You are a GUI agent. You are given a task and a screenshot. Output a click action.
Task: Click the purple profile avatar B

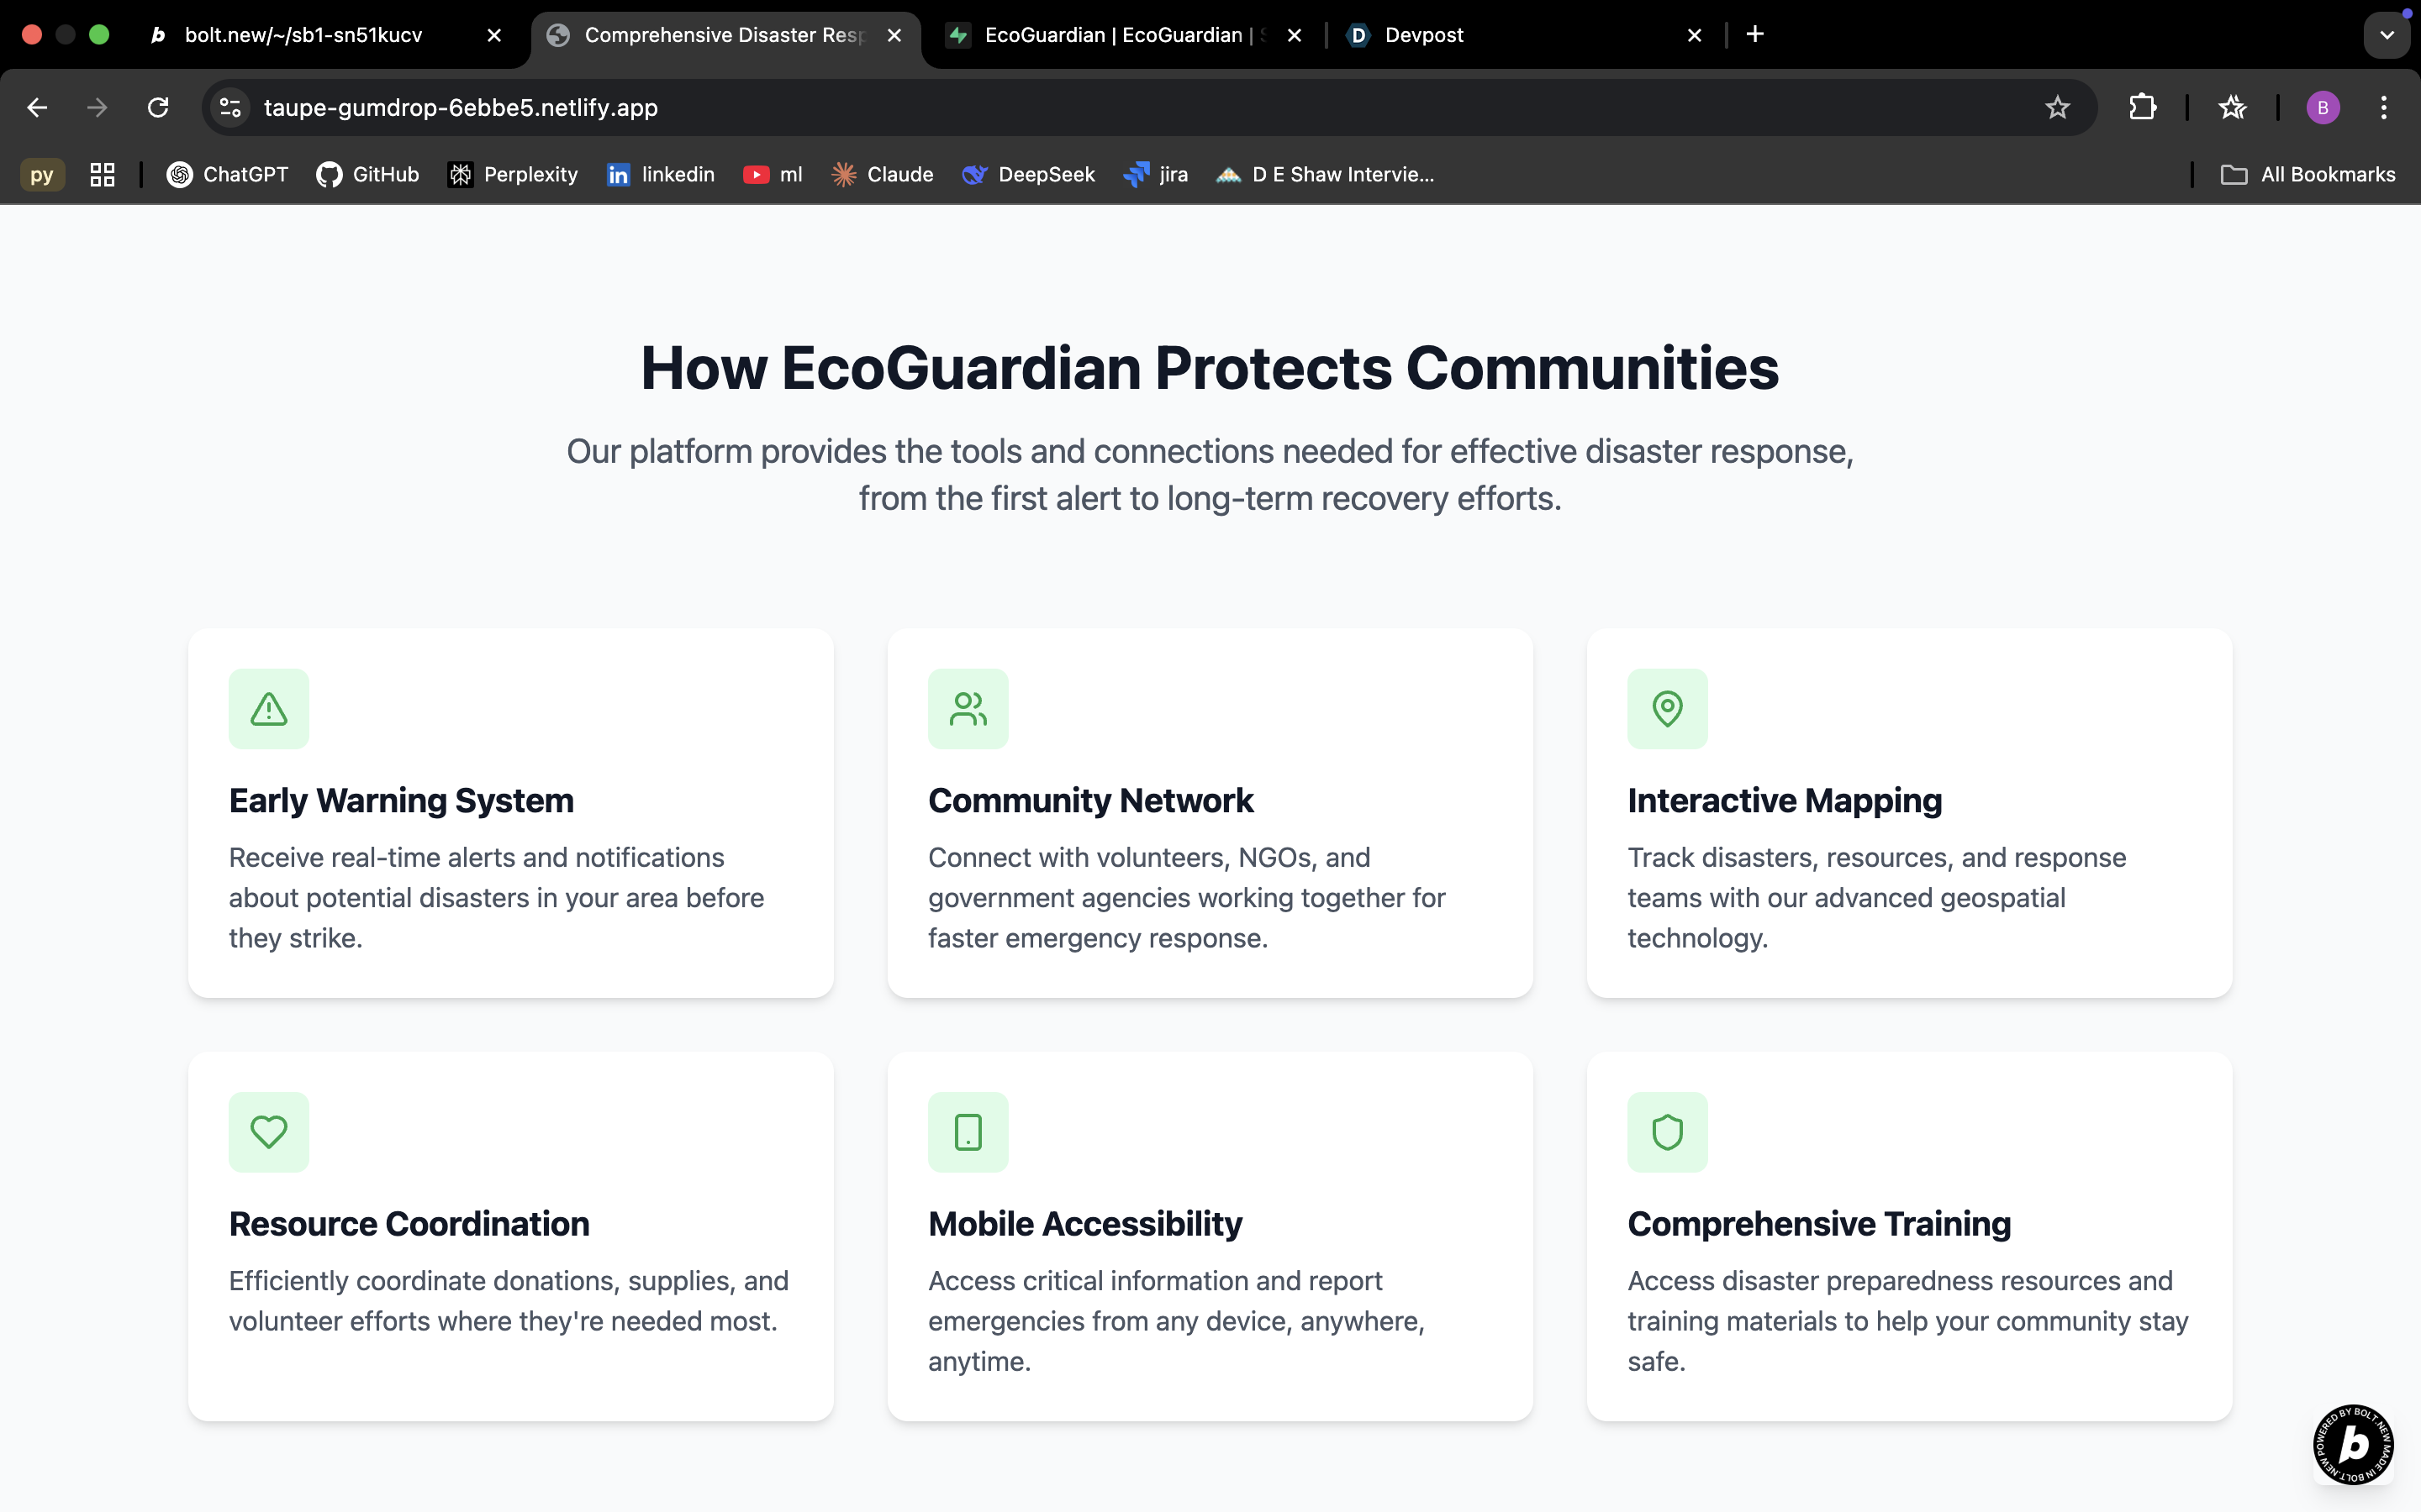(2322, 108)
